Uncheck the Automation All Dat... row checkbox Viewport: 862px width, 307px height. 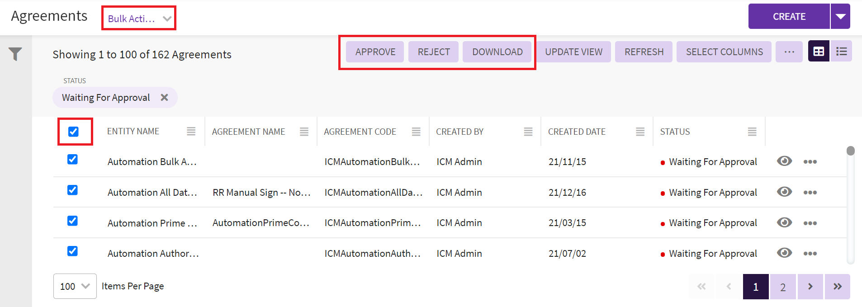[x=72, y=190]
